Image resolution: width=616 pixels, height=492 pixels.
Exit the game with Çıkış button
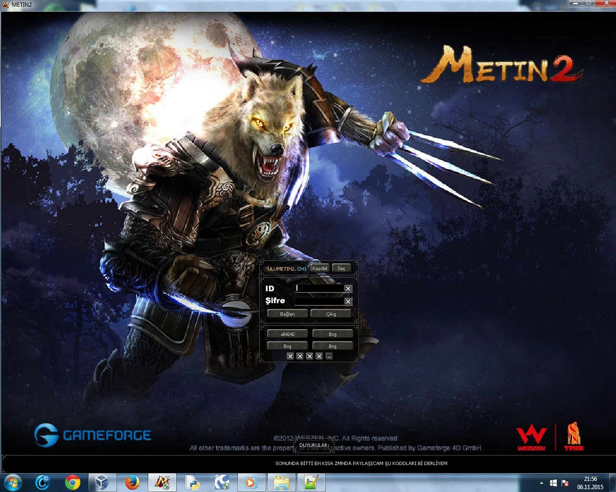pyautogui.click(x=331, y=314)
